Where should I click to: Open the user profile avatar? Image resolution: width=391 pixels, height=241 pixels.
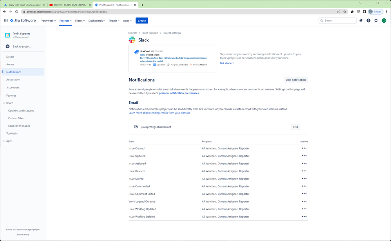click(384, 21)
